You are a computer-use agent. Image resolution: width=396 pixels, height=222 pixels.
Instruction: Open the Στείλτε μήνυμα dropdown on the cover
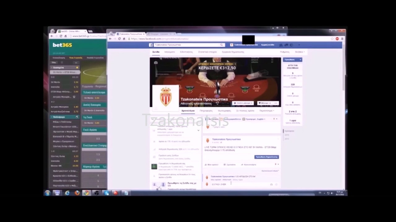click(243, 103)
